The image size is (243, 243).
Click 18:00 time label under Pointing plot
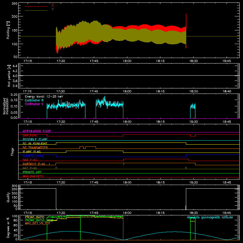[x=127, y=61]
